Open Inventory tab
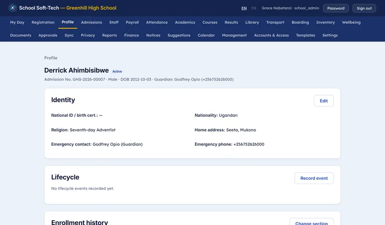The image size is (385, 225). (x=326, y=22)
